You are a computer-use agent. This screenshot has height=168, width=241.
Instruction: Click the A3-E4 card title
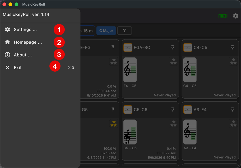(x=200, y=110)
